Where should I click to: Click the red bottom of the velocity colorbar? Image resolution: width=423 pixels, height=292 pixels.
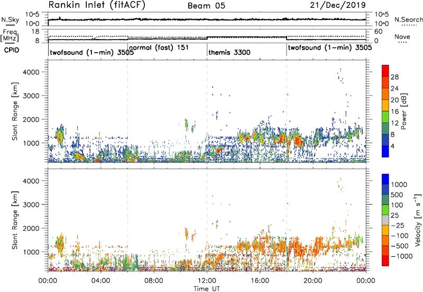(x=385, y=261)
